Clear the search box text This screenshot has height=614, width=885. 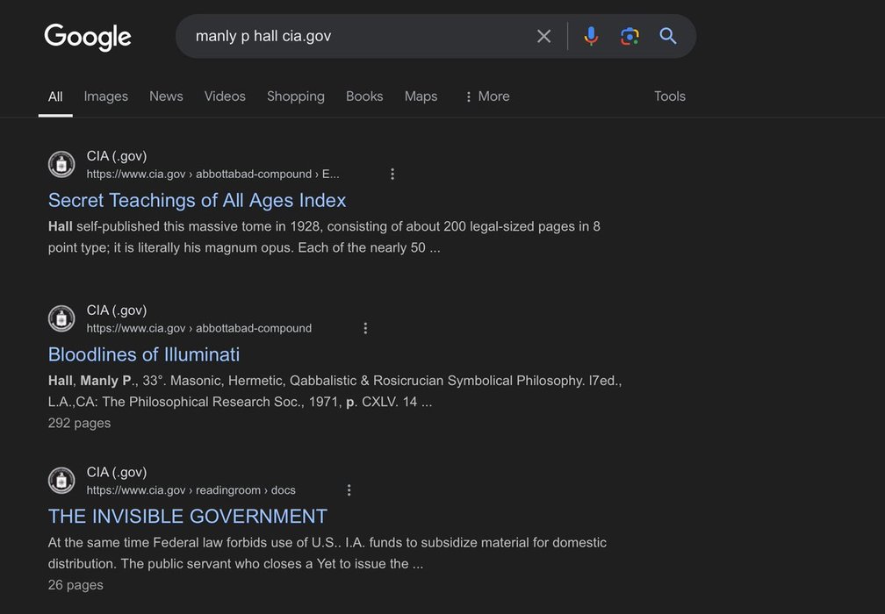pyautogui.click(x=543, y=36)
